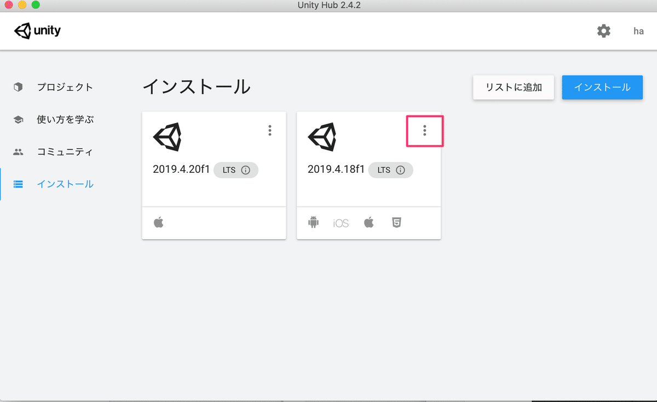
Task: Select the highlighted インストール sidebar item
Action: [x=65, y=184]
